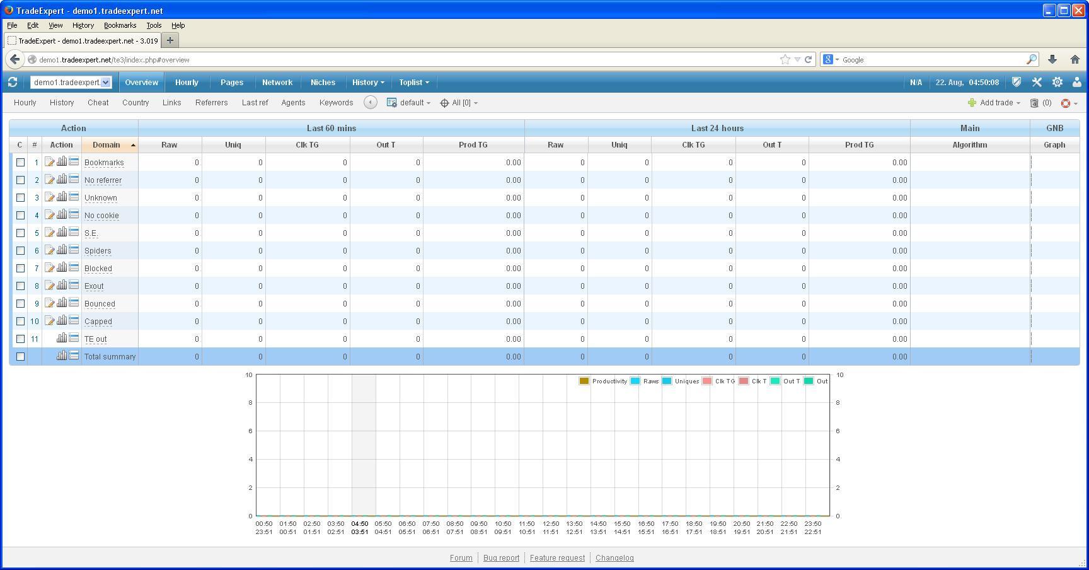Click the browser reload button
The height and width of the screenshot is (570, 1089).
tap(808, 59)
